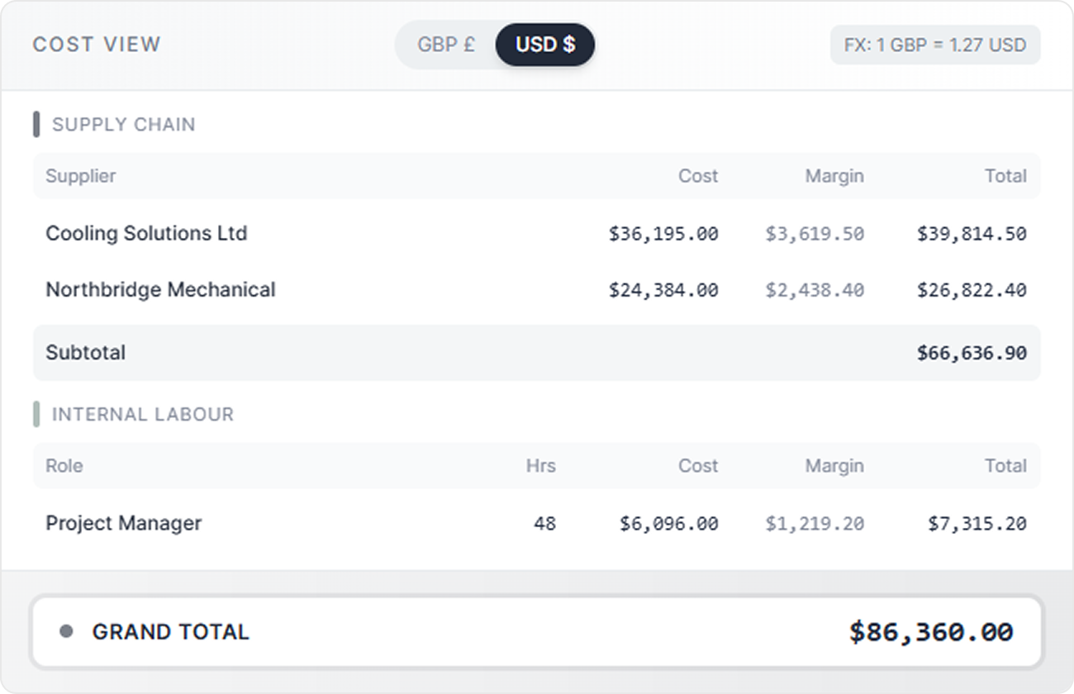Select the Northbridge Mechanical supplier name
This screenshot has height=694, width=1074.
coord(160,290)
